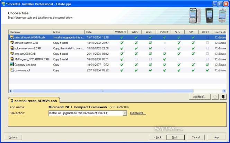The height and width of the screenshot is (143, 230).
Task: Click the sql.wce4.armv4.CAB cab icon
Action: coord(11,43)
